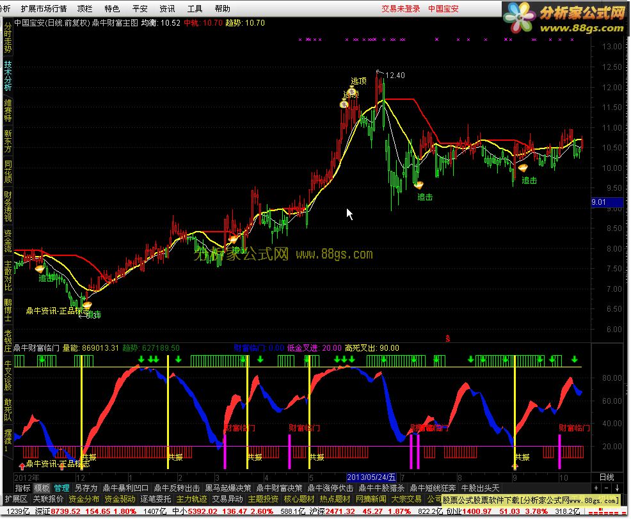This screenshot has width=631, height=519.
Task: Open 主力轨迹 bottom tab
Action: pyautogui.click(x=191, y=499)
